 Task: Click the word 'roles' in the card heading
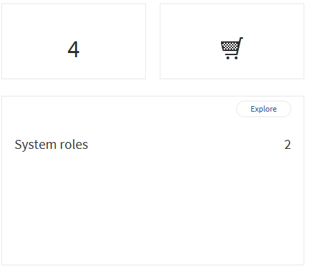(74, 145)
